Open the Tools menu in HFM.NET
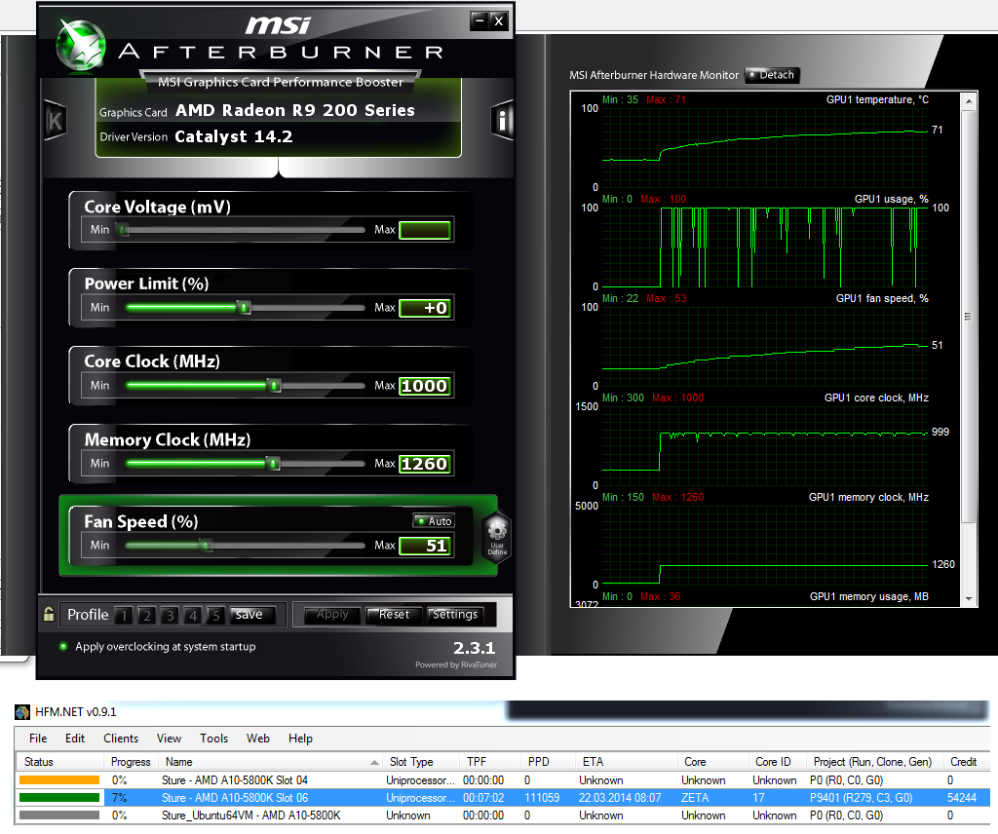Image resolution: width=998 pixels, height=834 pixels. click(x=213, y=739)
